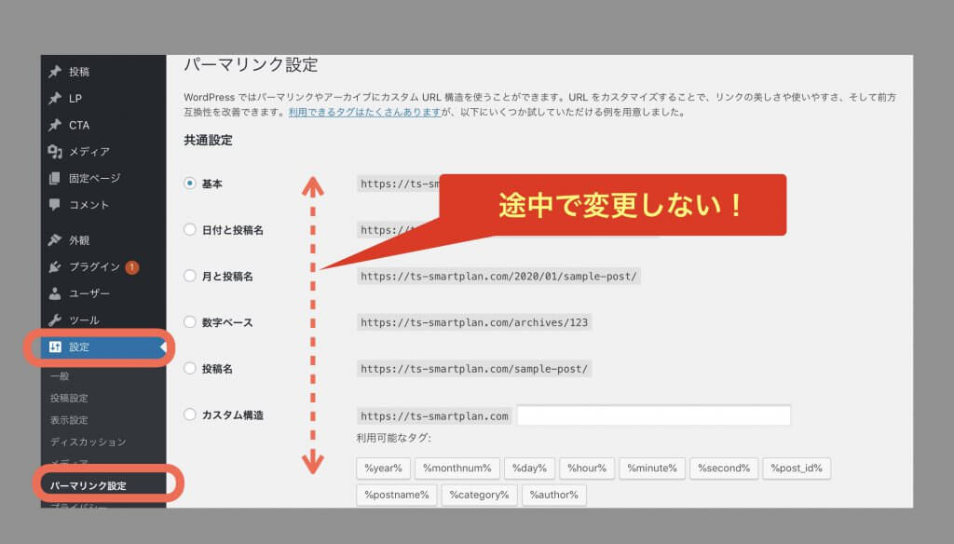Insert the %monthnum% tag
This screenshot has width=954, height=544.
click(x=457, y=469)
